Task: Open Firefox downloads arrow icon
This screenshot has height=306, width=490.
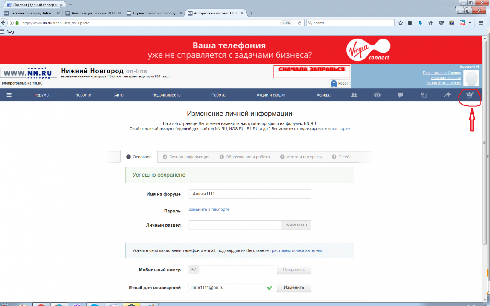Action: tap(420, 23)
